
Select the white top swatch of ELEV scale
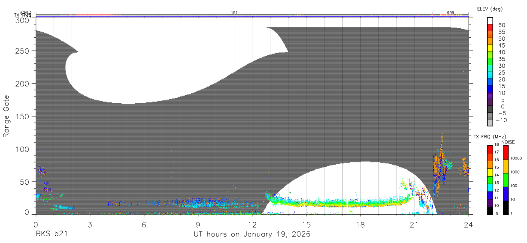tap(490, 21)
